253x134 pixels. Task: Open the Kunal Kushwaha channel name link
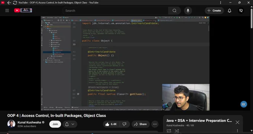29,122
